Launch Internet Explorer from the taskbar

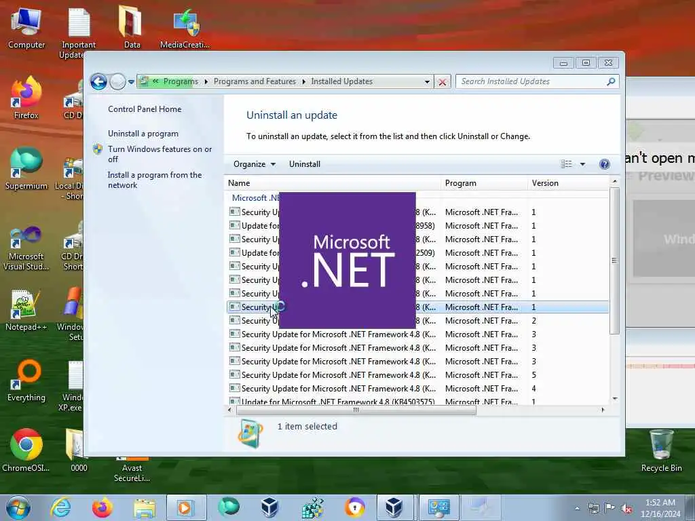coord(60,508)
